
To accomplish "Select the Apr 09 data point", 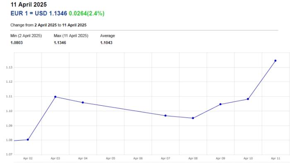I will 220,104.
